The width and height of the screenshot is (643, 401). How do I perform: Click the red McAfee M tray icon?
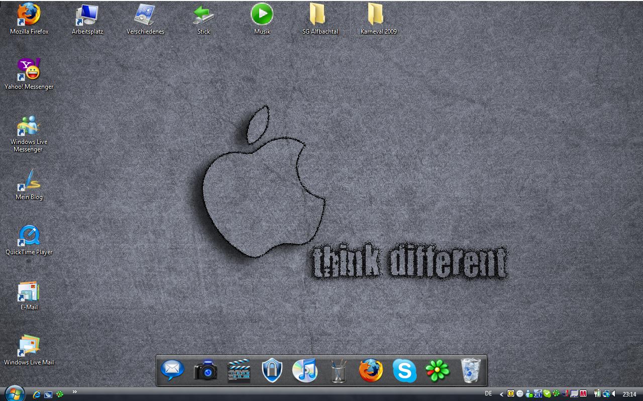click(x=583, y=393)
